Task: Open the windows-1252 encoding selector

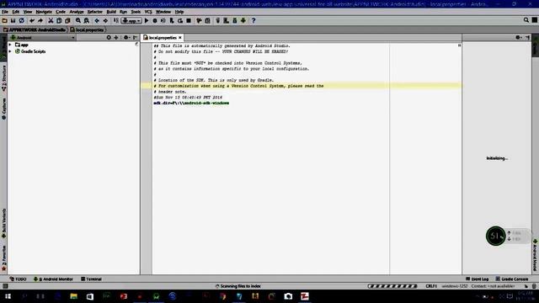Action: [455, 286]
